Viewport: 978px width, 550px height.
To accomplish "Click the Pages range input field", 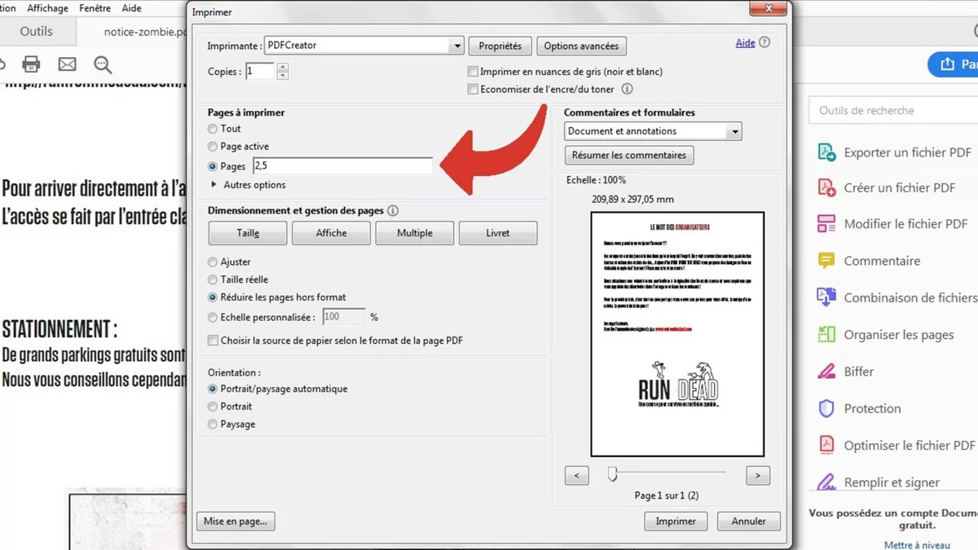I will [x=342, y=166].
